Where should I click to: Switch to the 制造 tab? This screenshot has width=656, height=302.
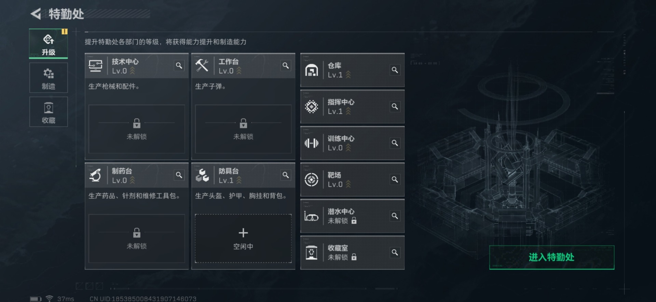click(49, 78)
